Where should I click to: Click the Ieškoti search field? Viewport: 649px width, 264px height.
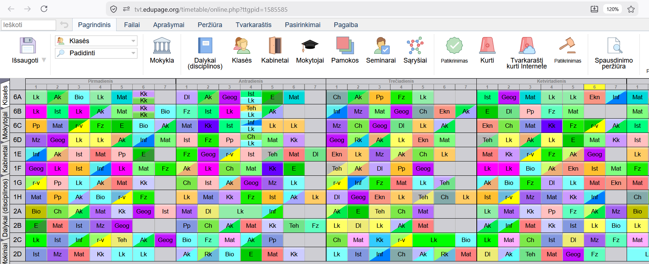pos(28,25)
